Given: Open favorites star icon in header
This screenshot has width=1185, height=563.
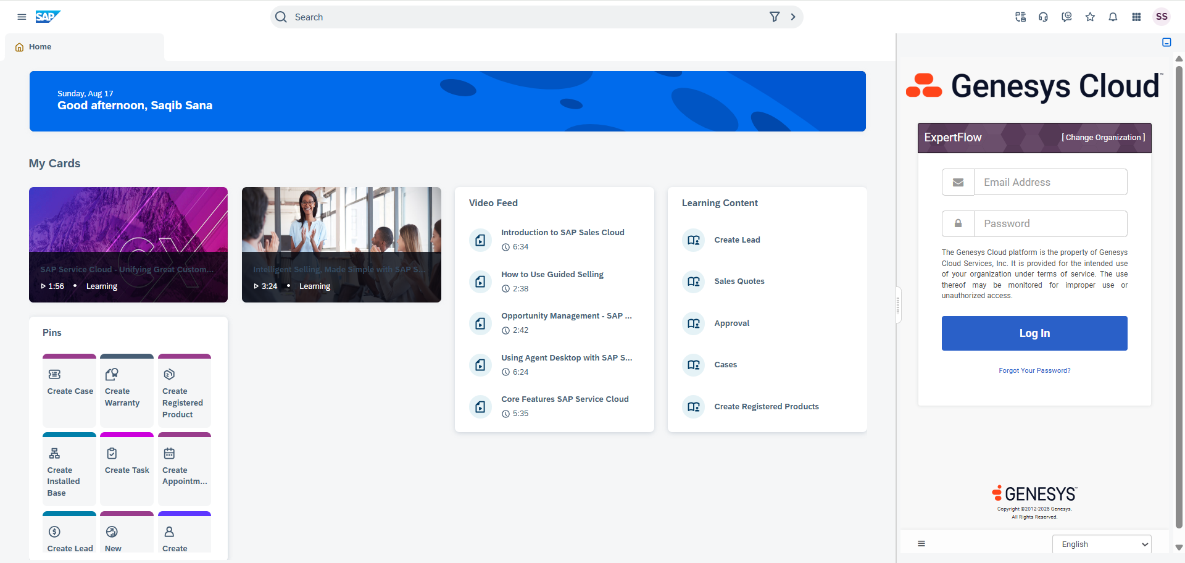Looking at the screenshot, I should click(x=1090, y=17).
